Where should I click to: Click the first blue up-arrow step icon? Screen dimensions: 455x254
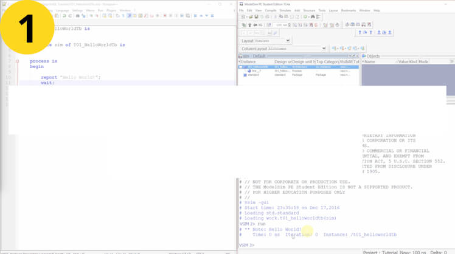360,32
